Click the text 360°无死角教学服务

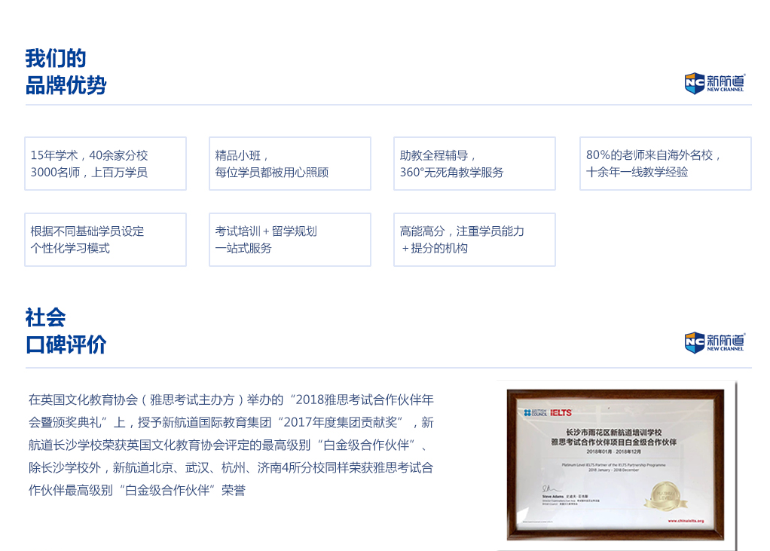[451, 173]
